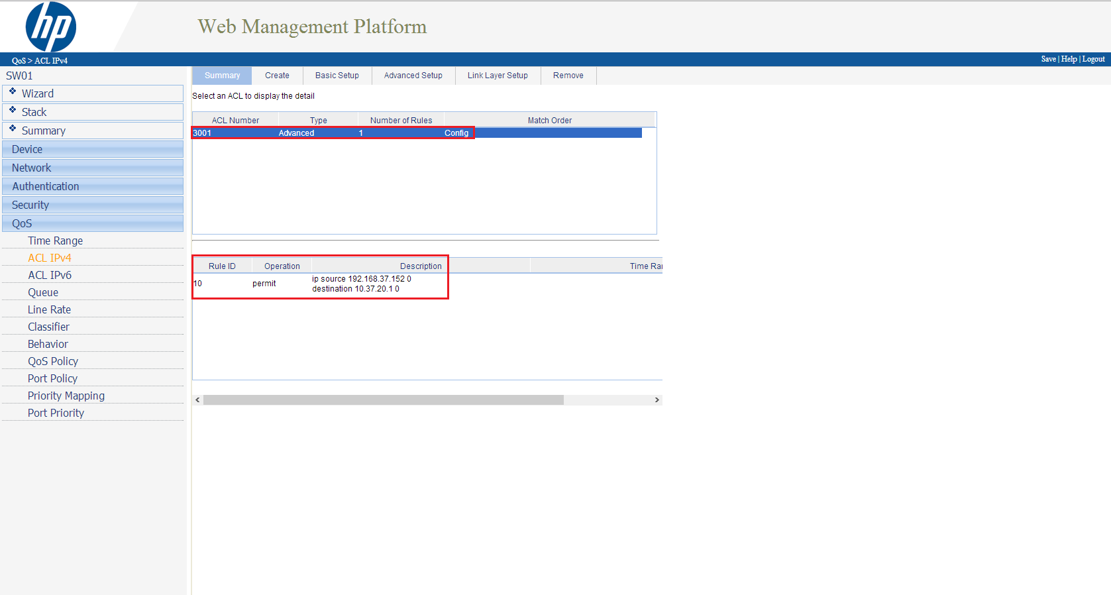Open the Help link
This screenshot has width=1111, height=595.
(1069, 59)
